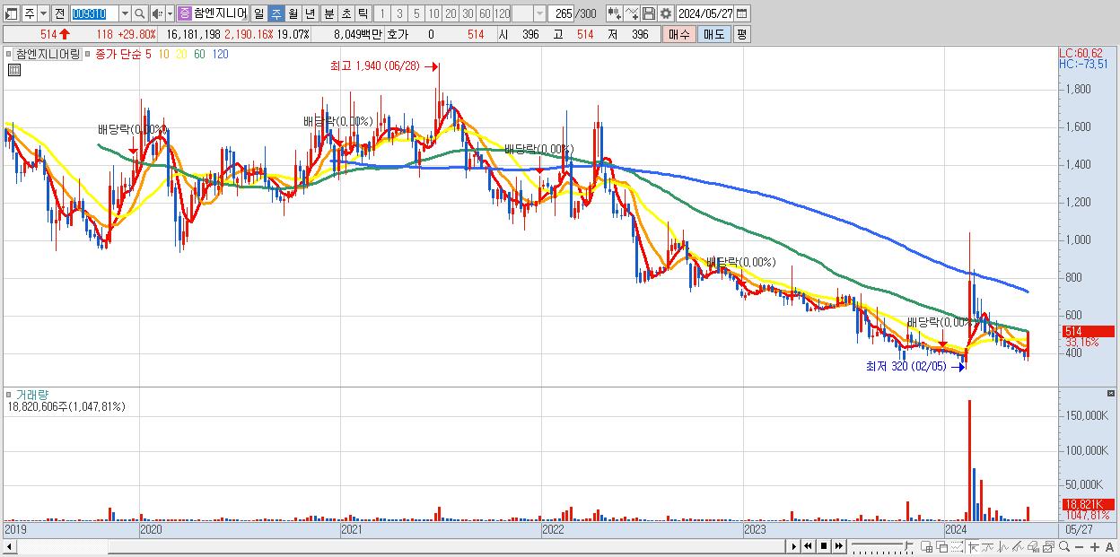Zoom in chart with plus icon
Viewport: 1120px width, 557px height.
(1095, 546)
